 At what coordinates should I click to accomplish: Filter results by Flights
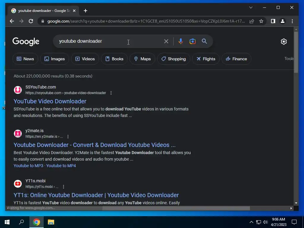click(x=206, y=59)
